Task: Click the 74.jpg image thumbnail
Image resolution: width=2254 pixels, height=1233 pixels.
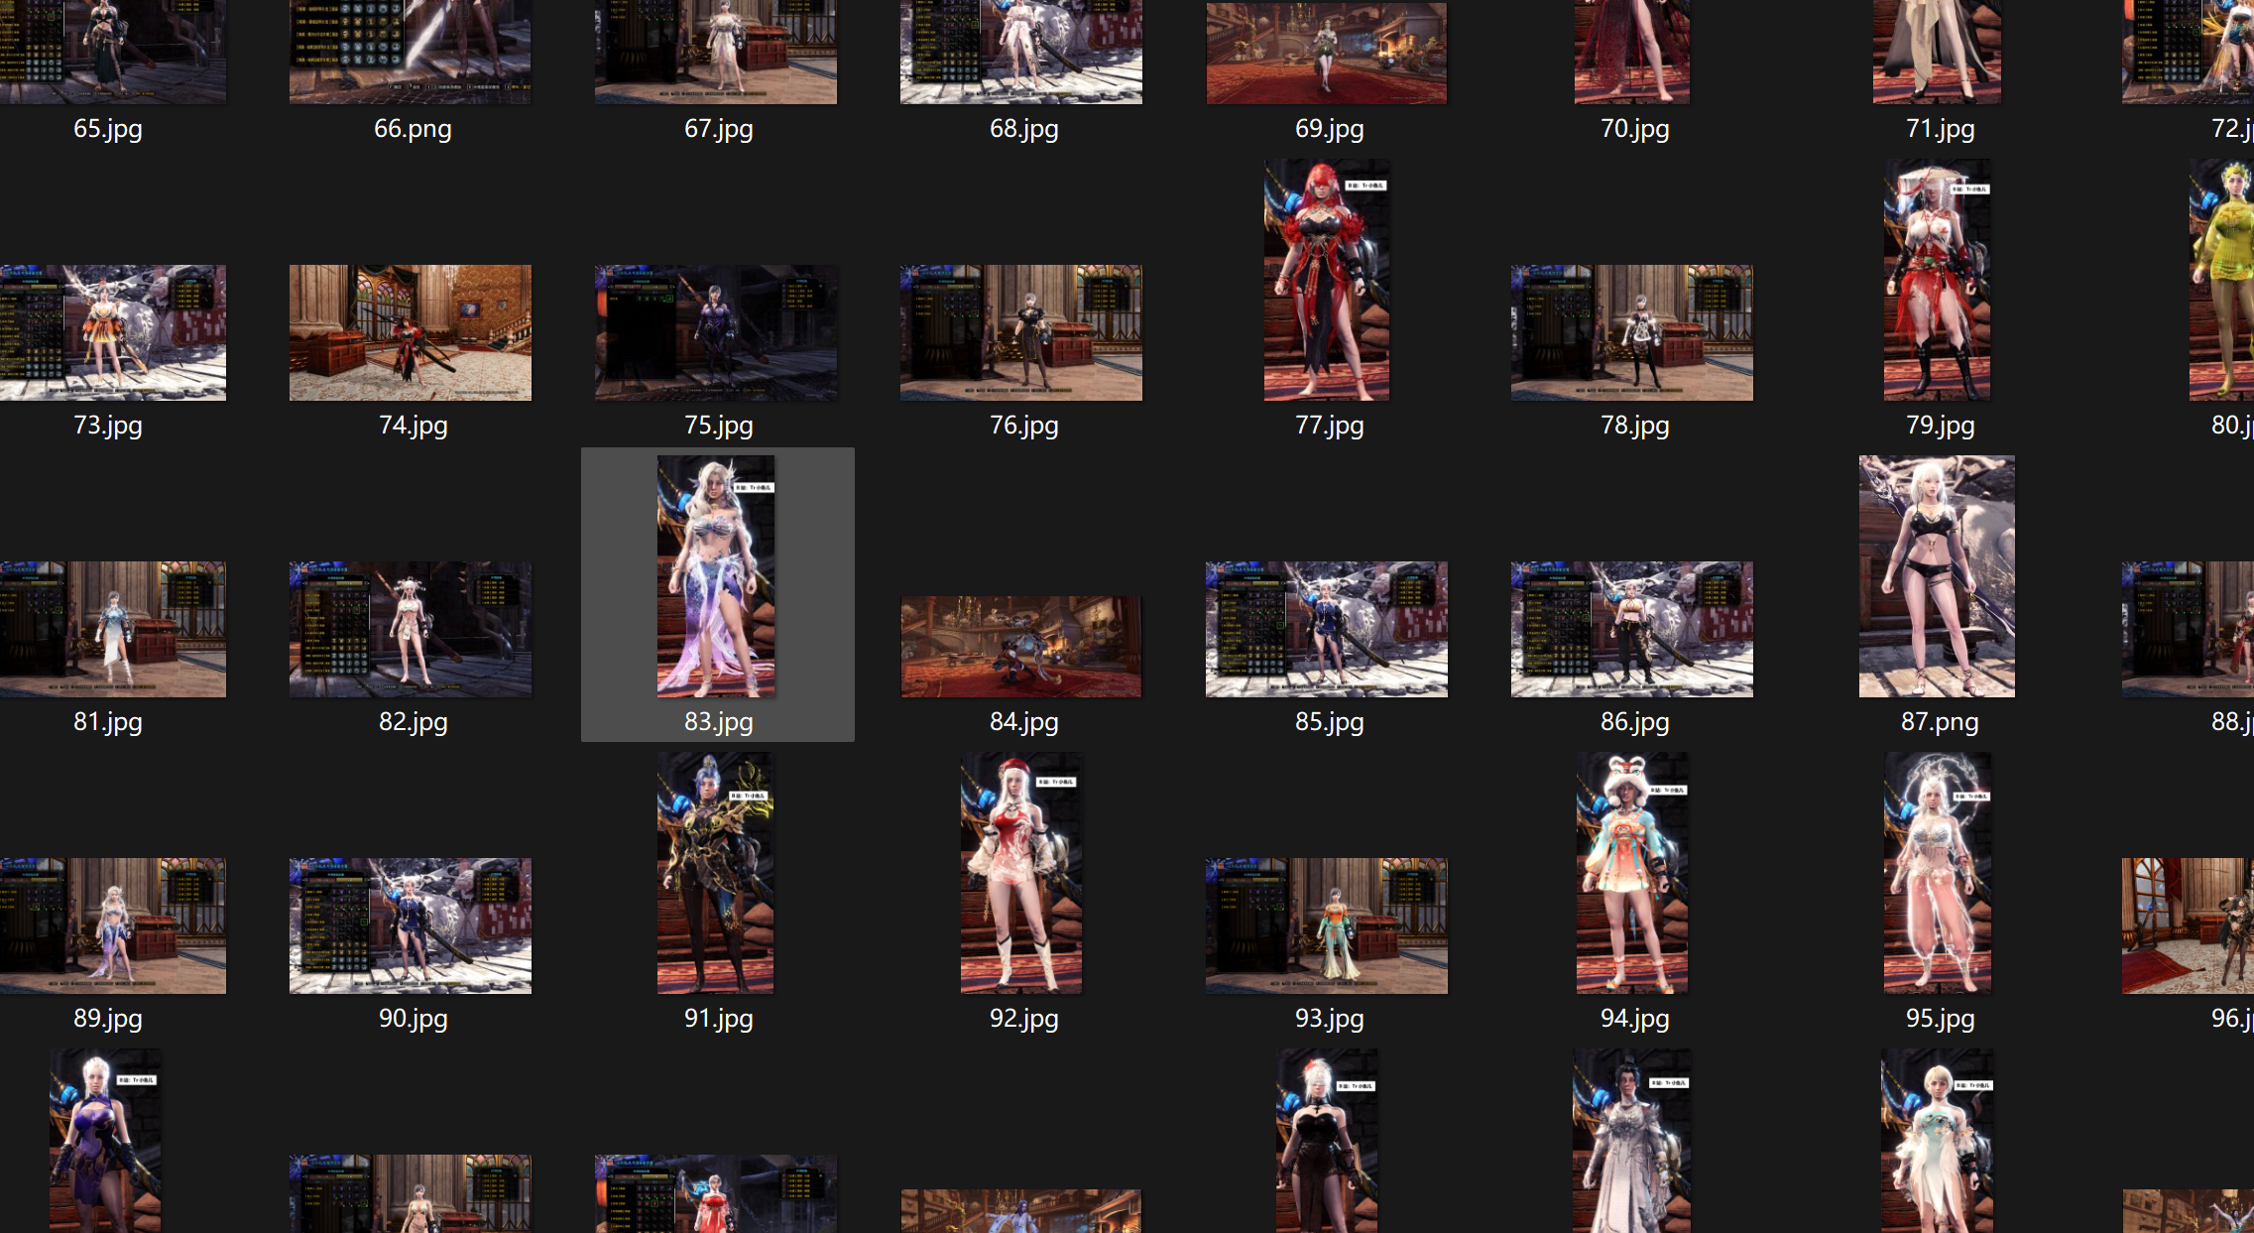Action: 410,332
